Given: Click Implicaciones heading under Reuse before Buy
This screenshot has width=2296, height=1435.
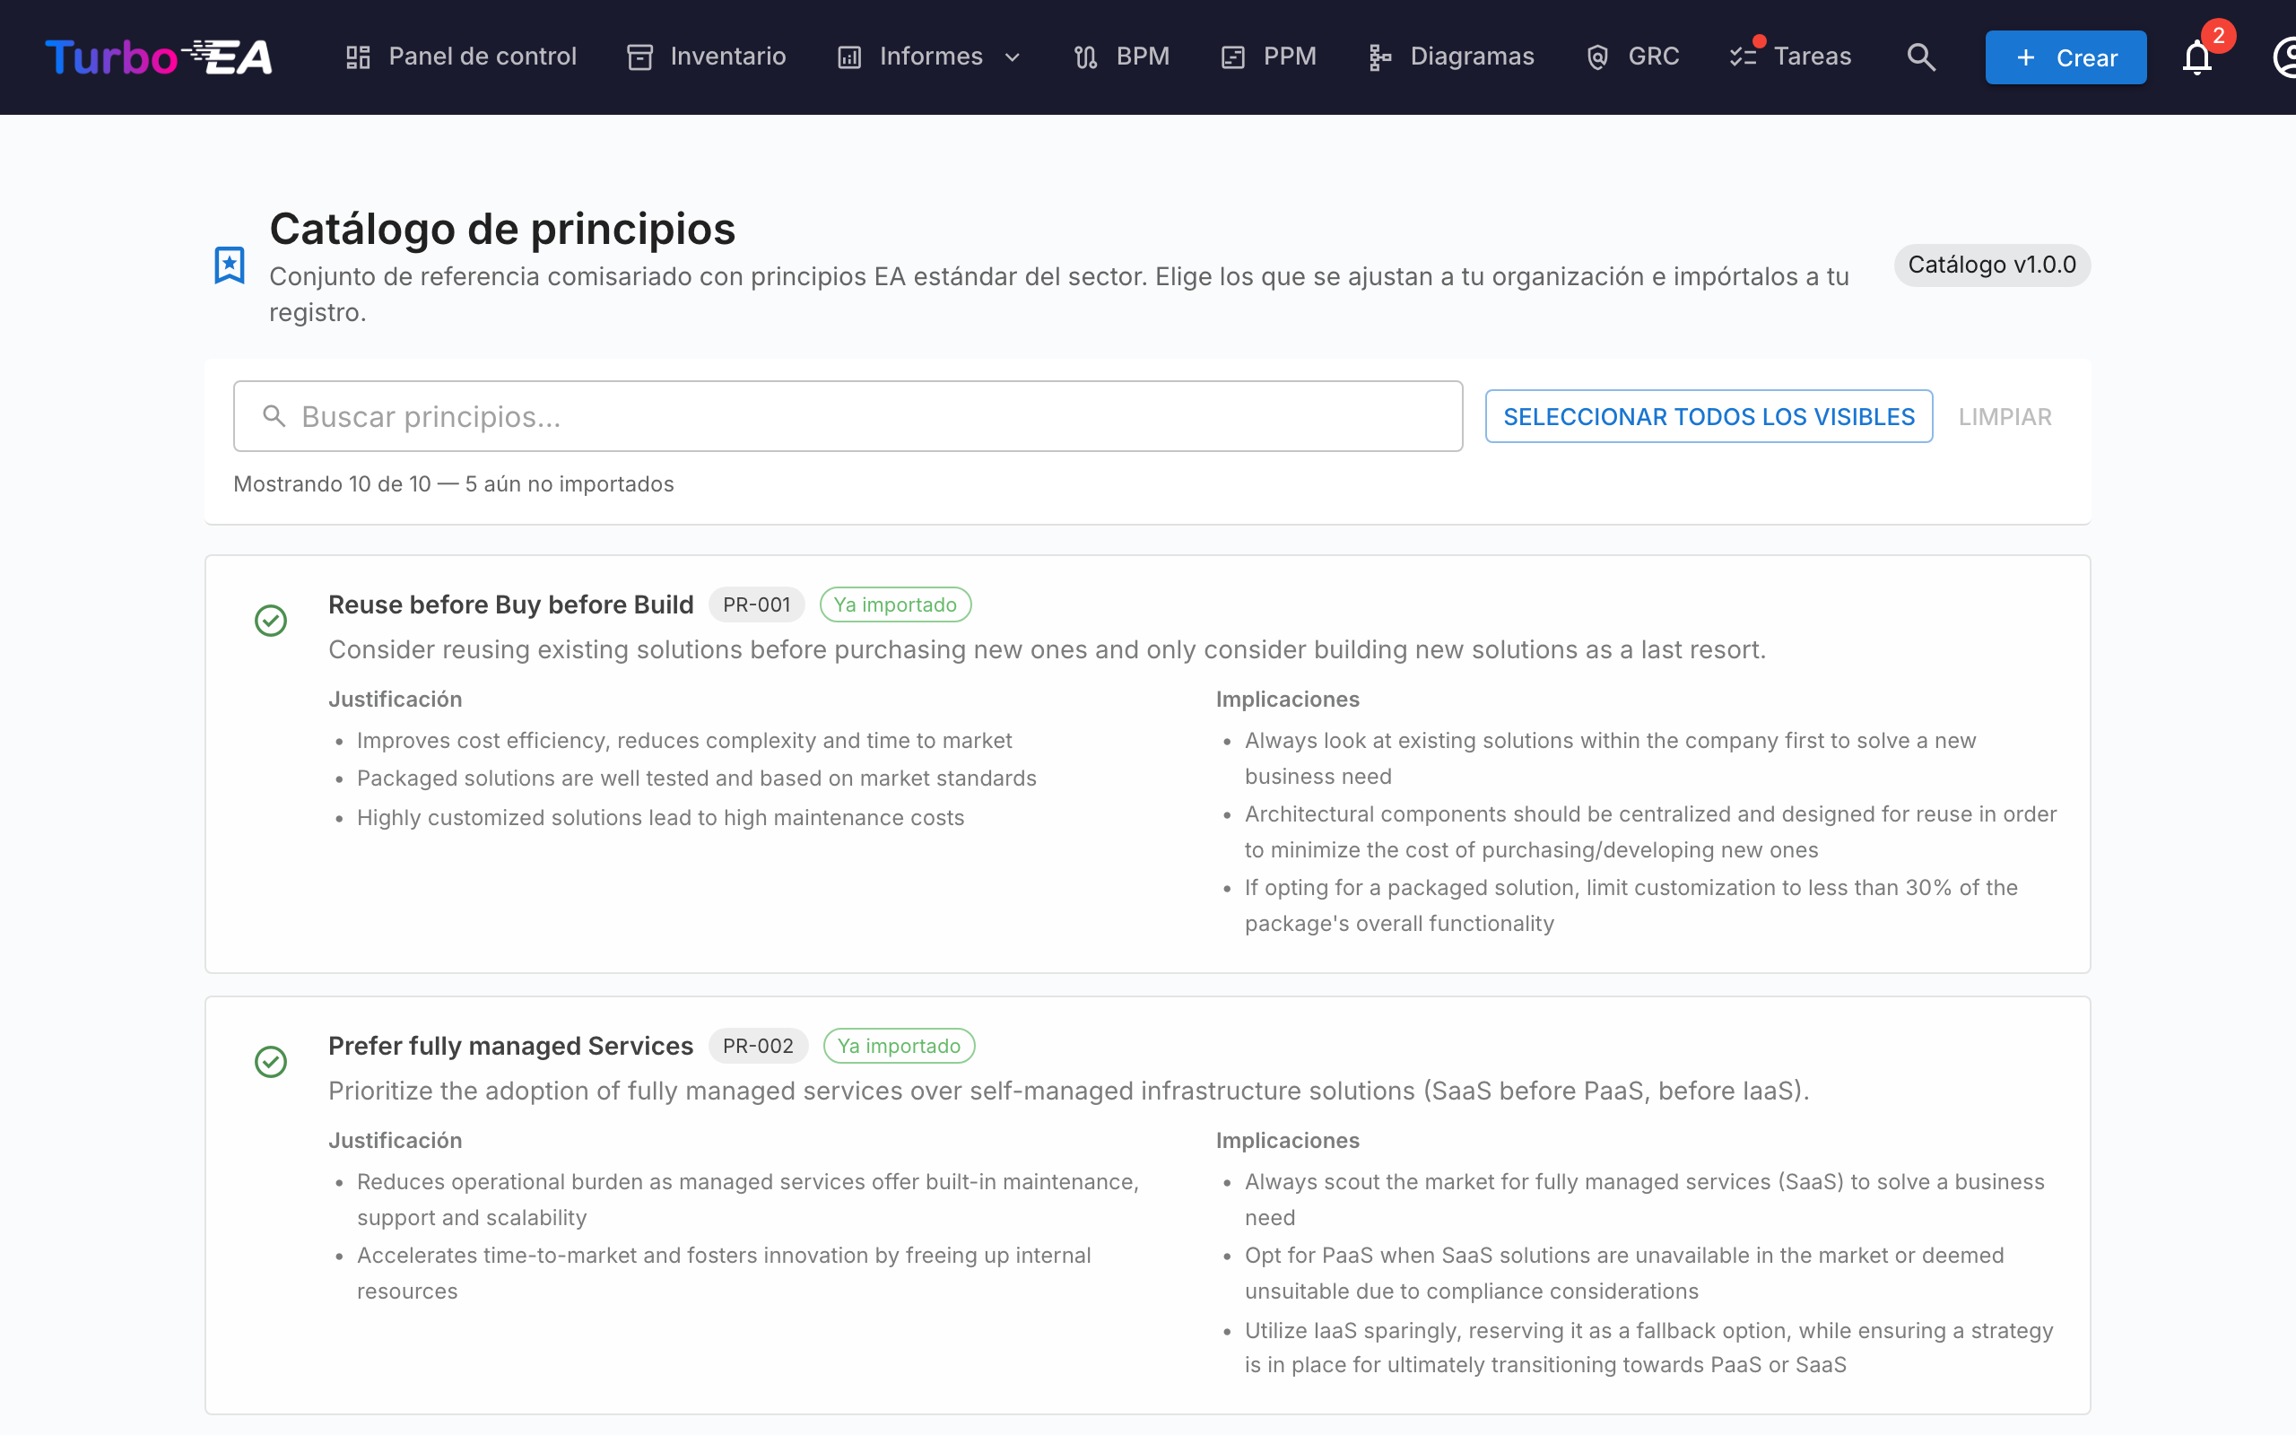Looking at the screenshot, I should 1288,700.
